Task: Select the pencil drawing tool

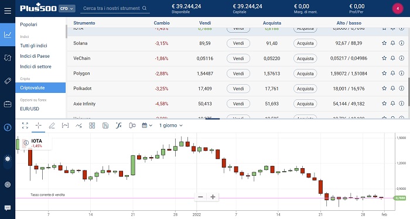Action: 52,126
